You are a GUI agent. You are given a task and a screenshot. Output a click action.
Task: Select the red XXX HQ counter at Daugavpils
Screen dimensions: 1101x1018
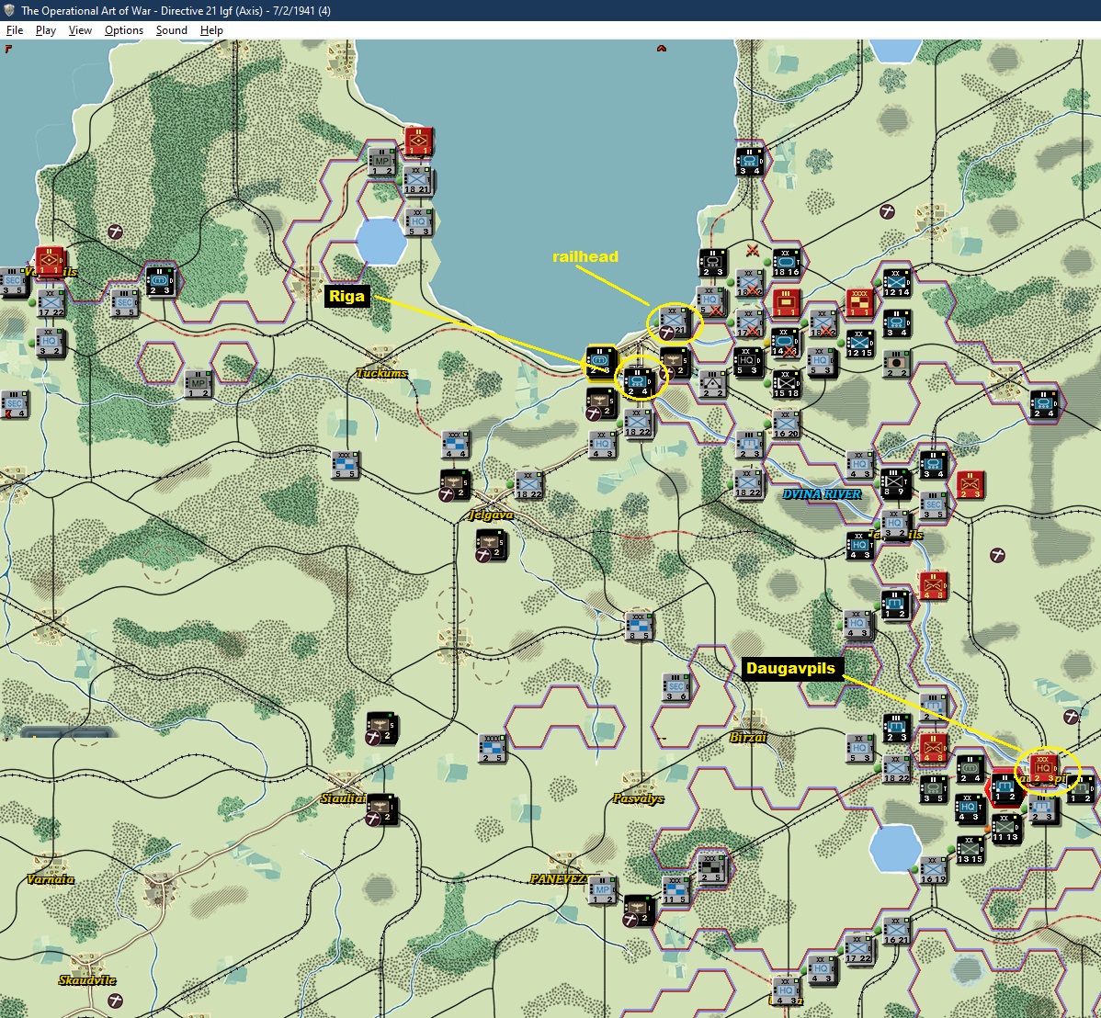1044,769
